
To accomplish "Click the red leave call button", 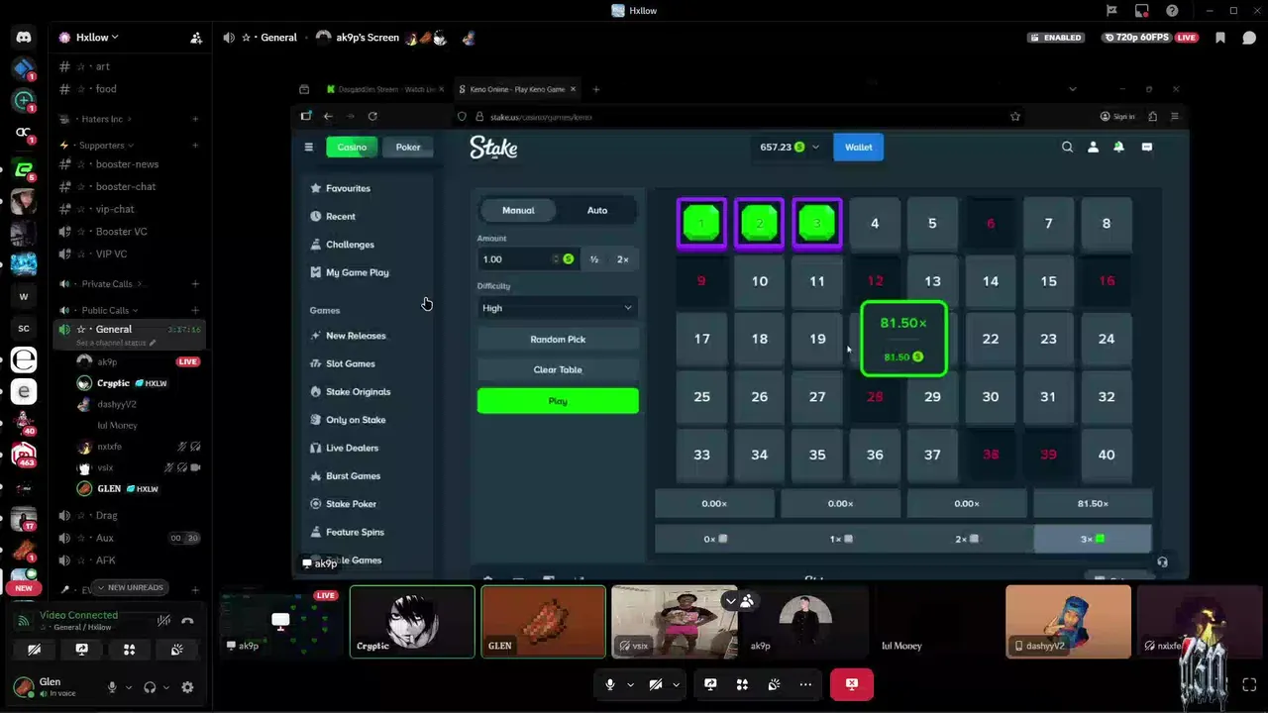I will point(851,684).
